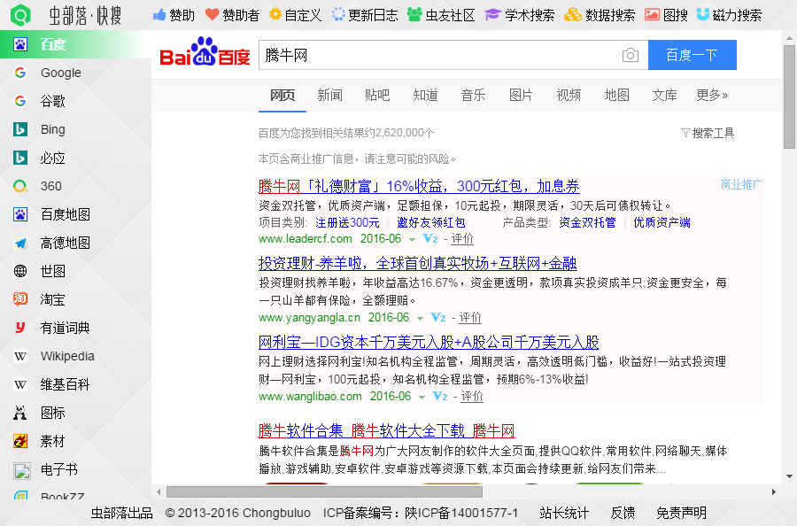Open 图搜 picture icon
Screen dimensions: 797x526
[x=652, y=15]
